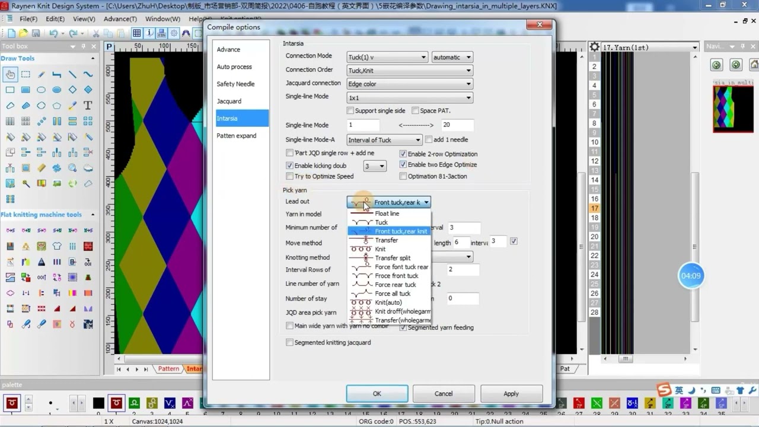Viewport: 759px width, 427px height.
Task: Open the Connection Order dropdown
Action: point(410,71)
